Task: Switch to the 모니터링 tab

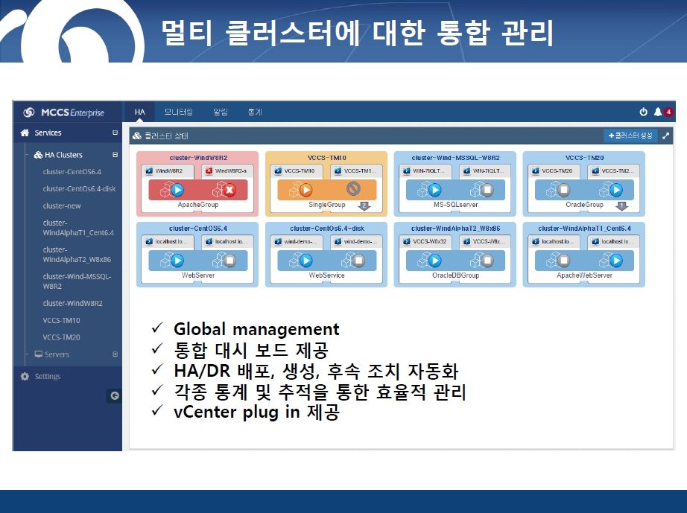Action: (x=178, y=112)
